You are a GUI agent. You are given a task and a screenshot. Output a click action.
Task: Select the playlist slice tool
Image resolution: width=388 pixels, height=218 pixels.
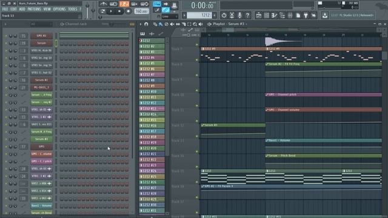tap(183, 24)
